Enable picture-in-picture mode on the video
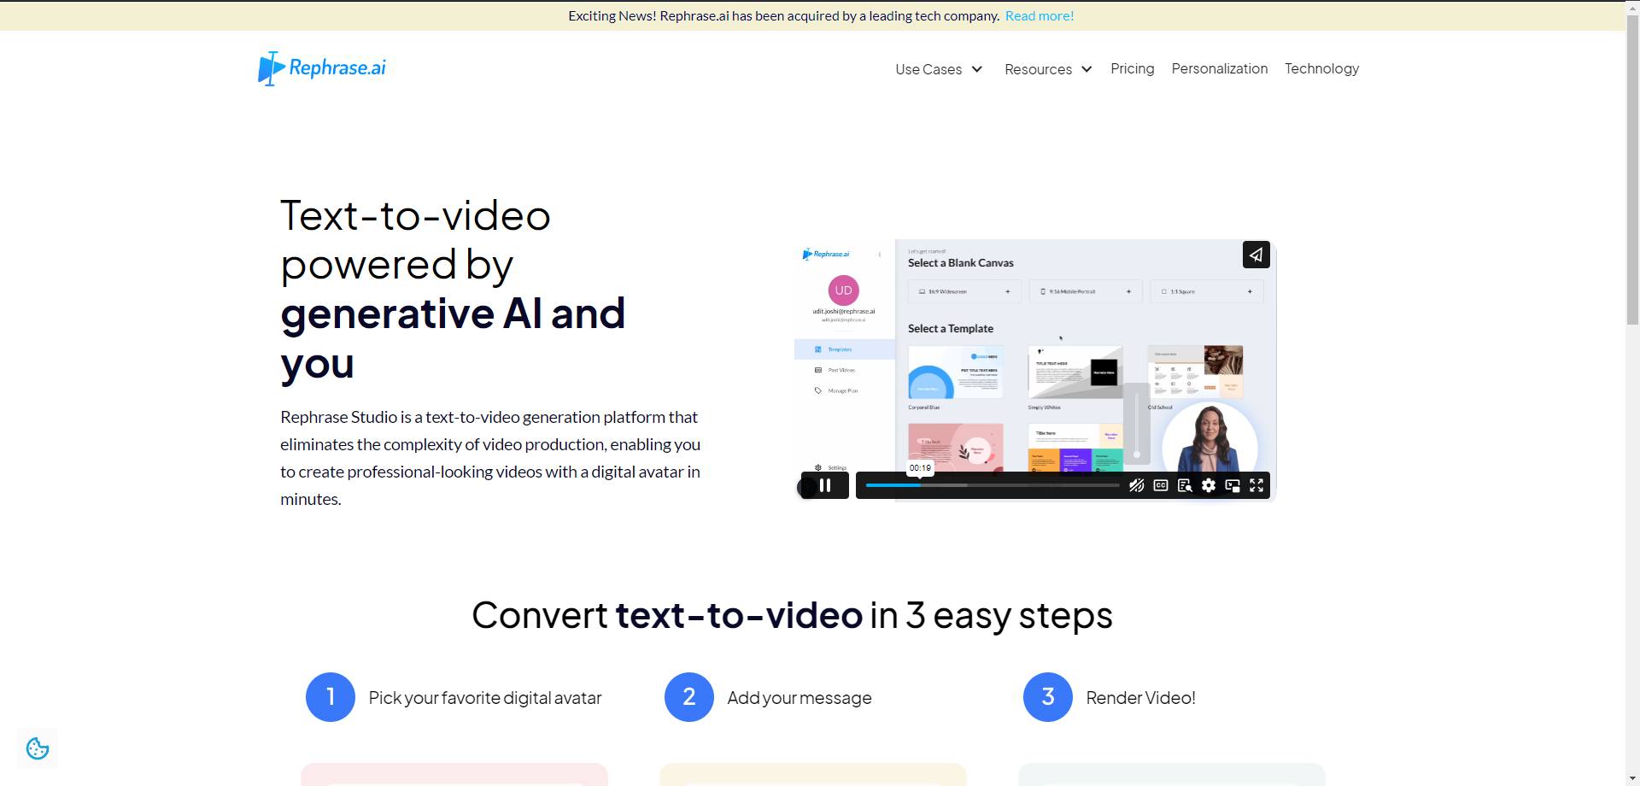The image size is (1640, 786). [x=1232, y=485]
